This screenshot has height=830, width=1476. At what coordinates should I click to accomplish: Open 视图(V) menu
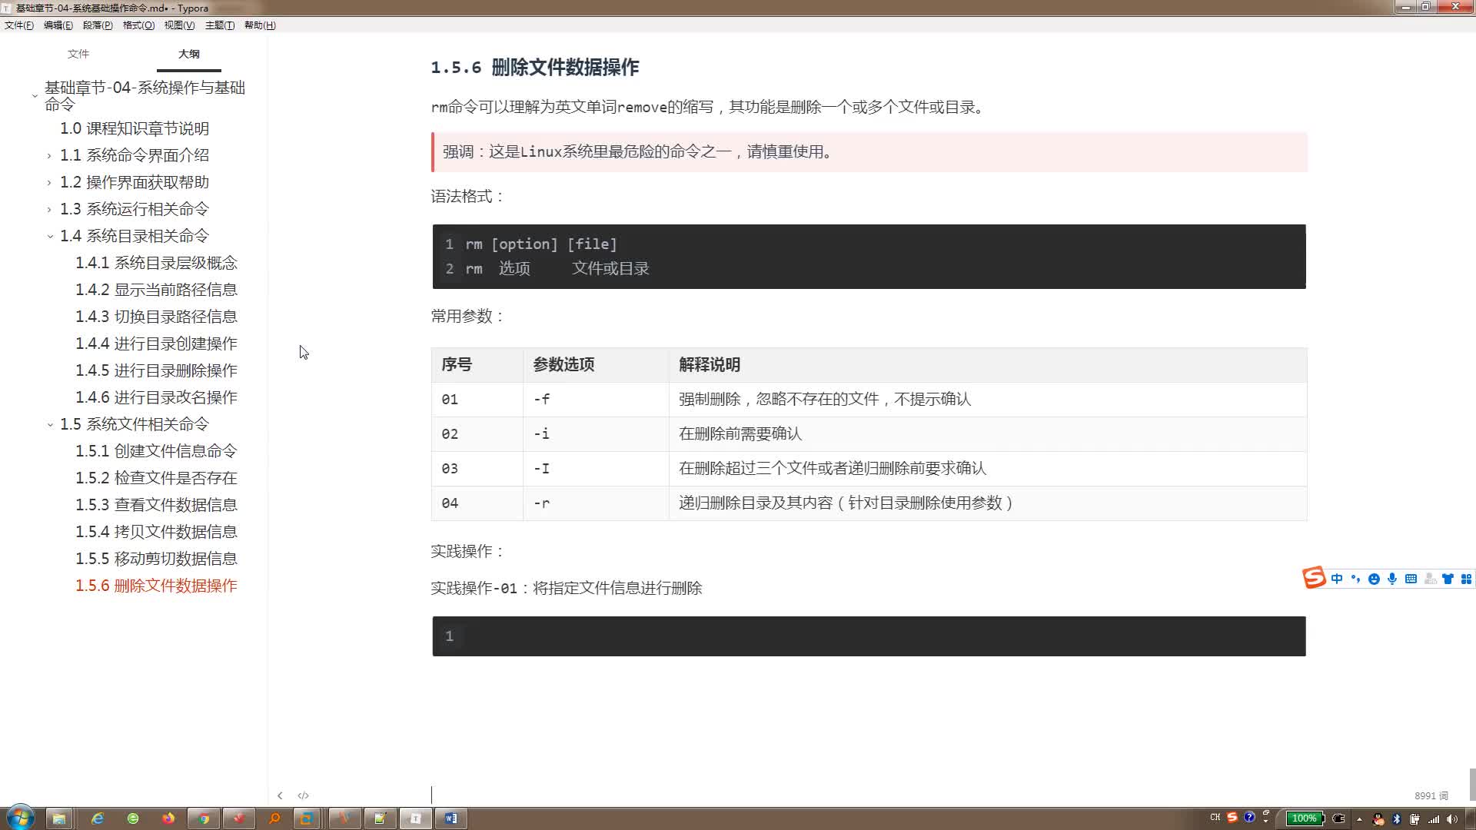tap(179, 25)
